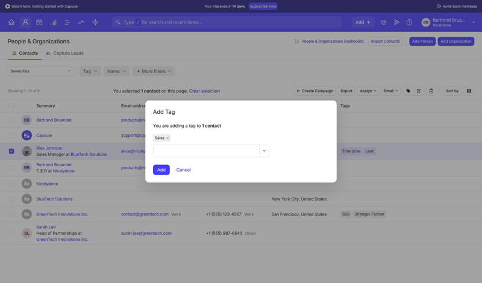The image size is (482, 283).
Task: Open the Reports trend-line icon
Action: (x=81, y=22)
